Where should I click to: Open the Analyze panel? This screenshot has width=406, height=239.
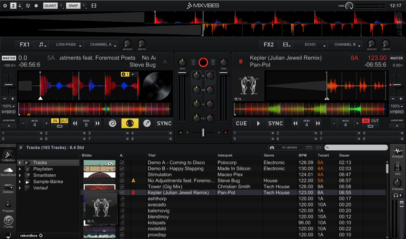pos(398,153)
